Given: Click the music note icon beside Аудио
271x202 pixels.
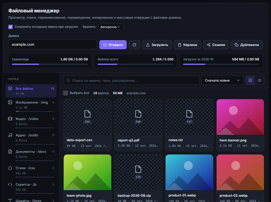Looking at the screenshot, I should [10, 135].
